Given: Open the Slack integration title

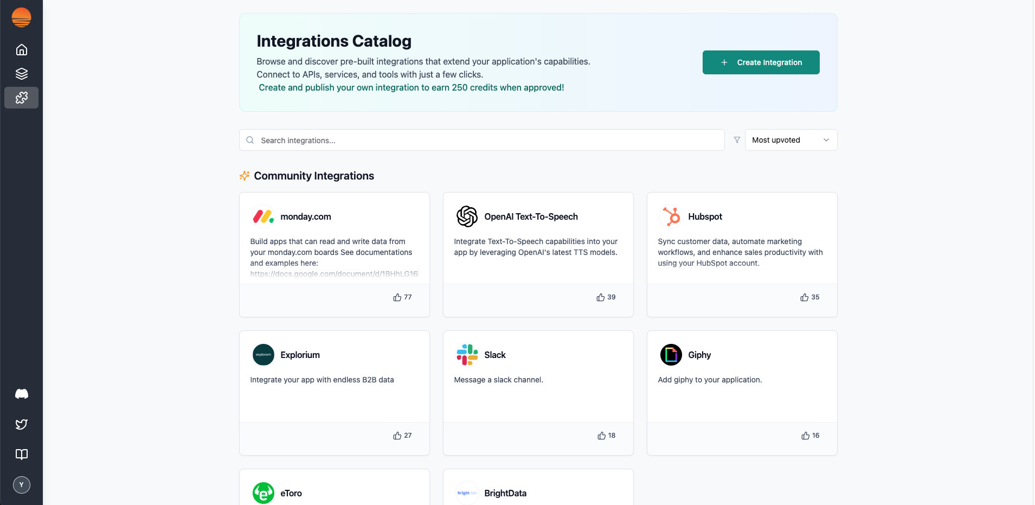Looking at the screenshot, I should (495, 355).
